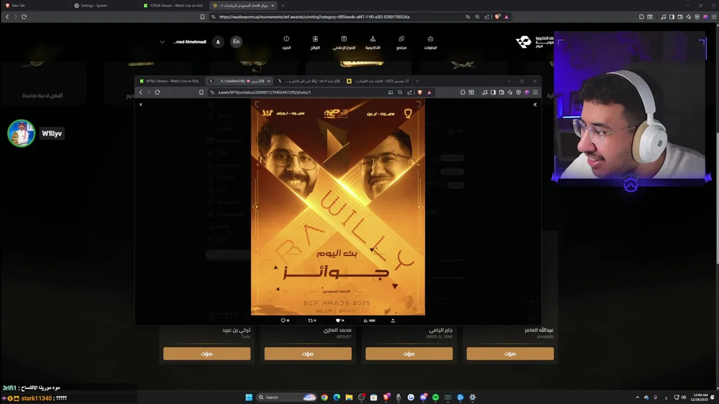Open the med Almehmadi account name

point(189,42)
